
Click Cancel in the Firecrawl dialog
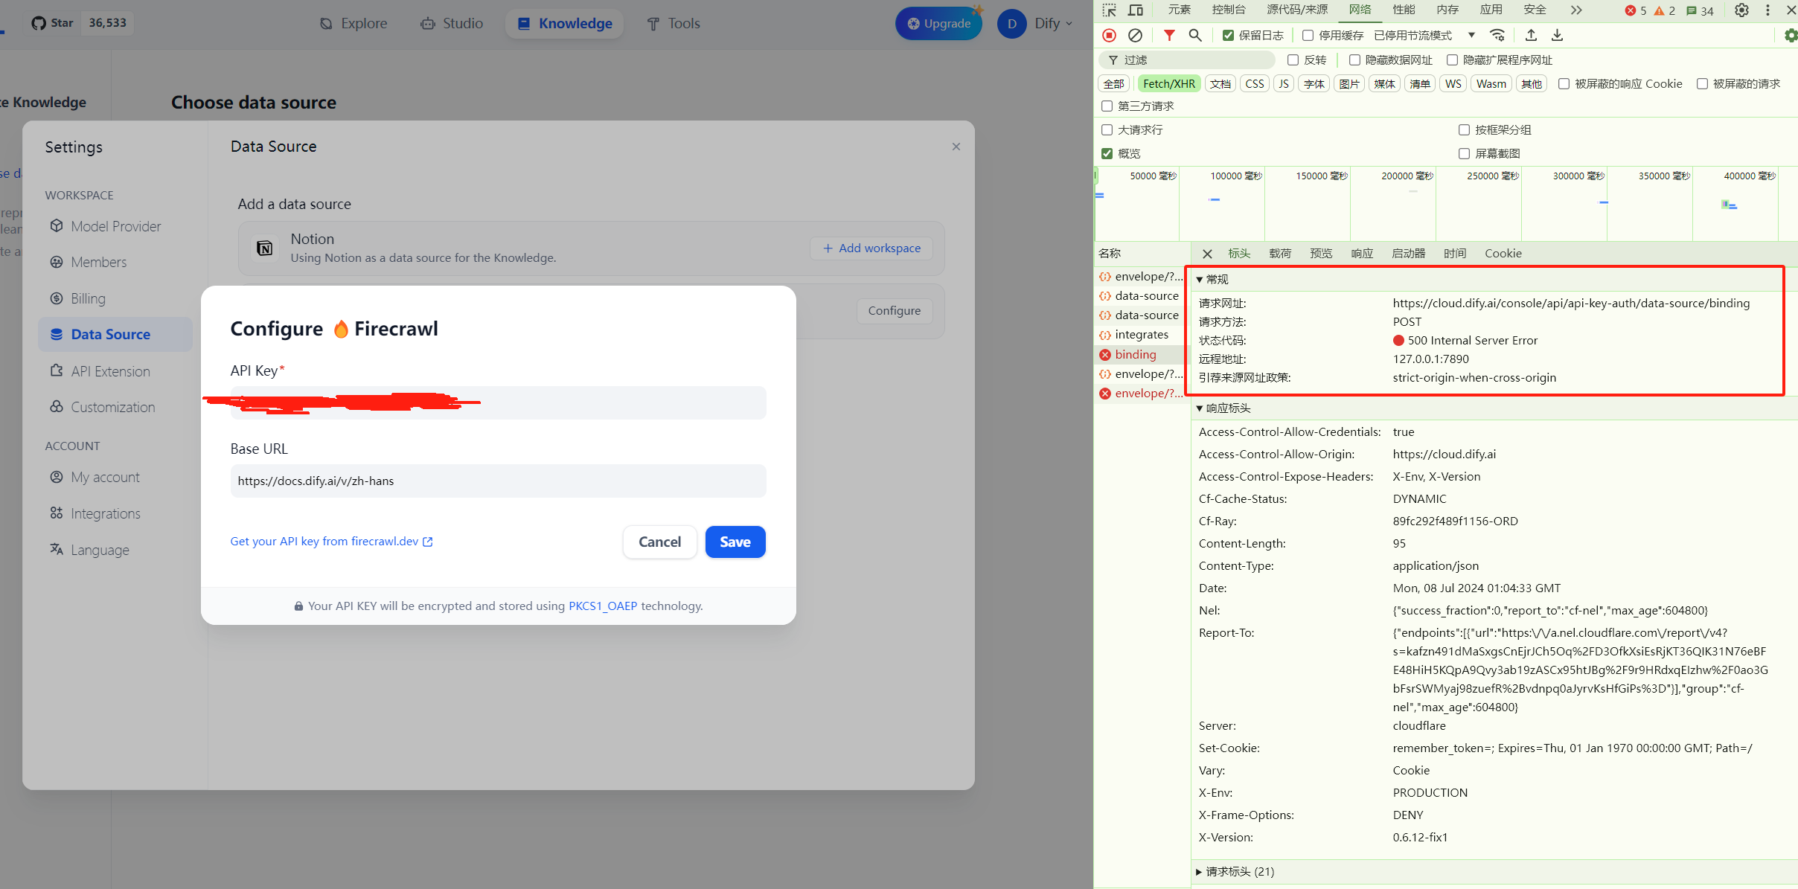click(659, 542)
